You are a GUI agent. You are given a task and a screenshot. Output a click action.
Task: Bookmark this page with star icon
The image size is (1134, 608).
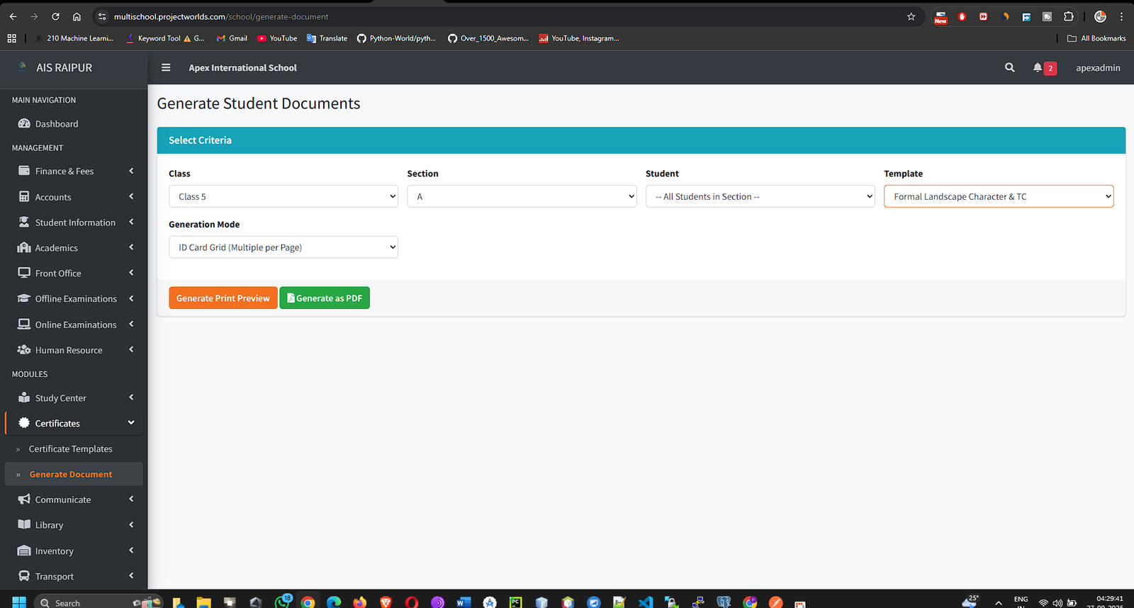[911, 16]
